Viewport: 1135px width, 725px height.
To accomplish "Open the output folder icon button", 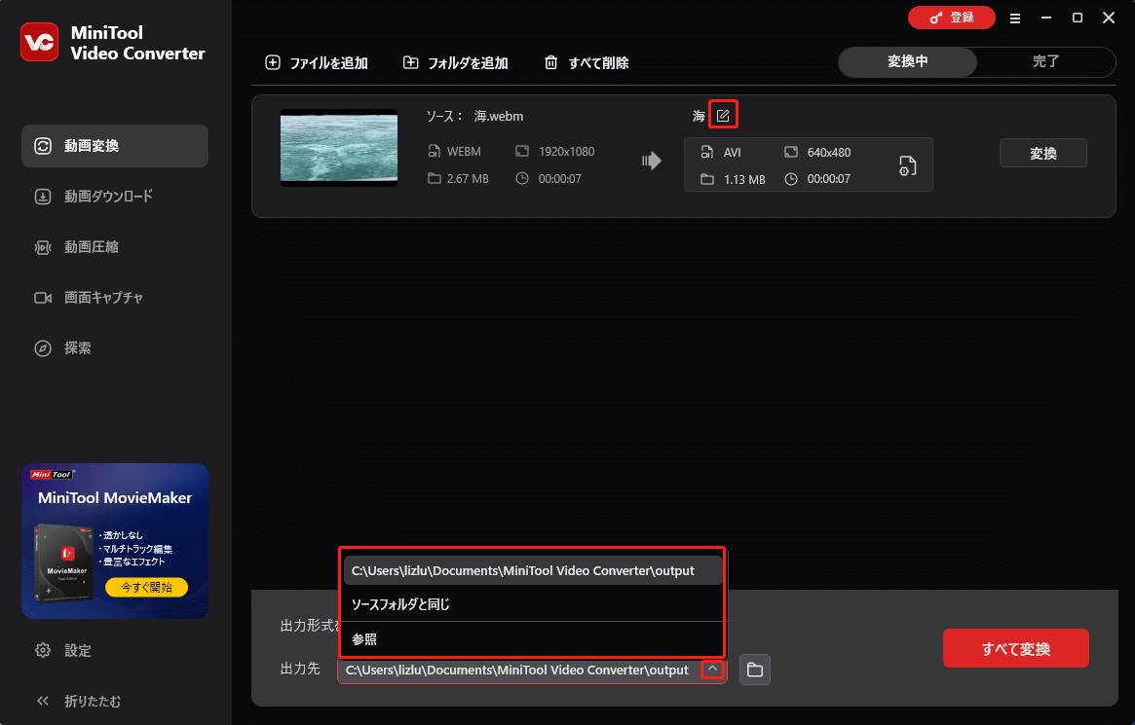I will 755,670.
